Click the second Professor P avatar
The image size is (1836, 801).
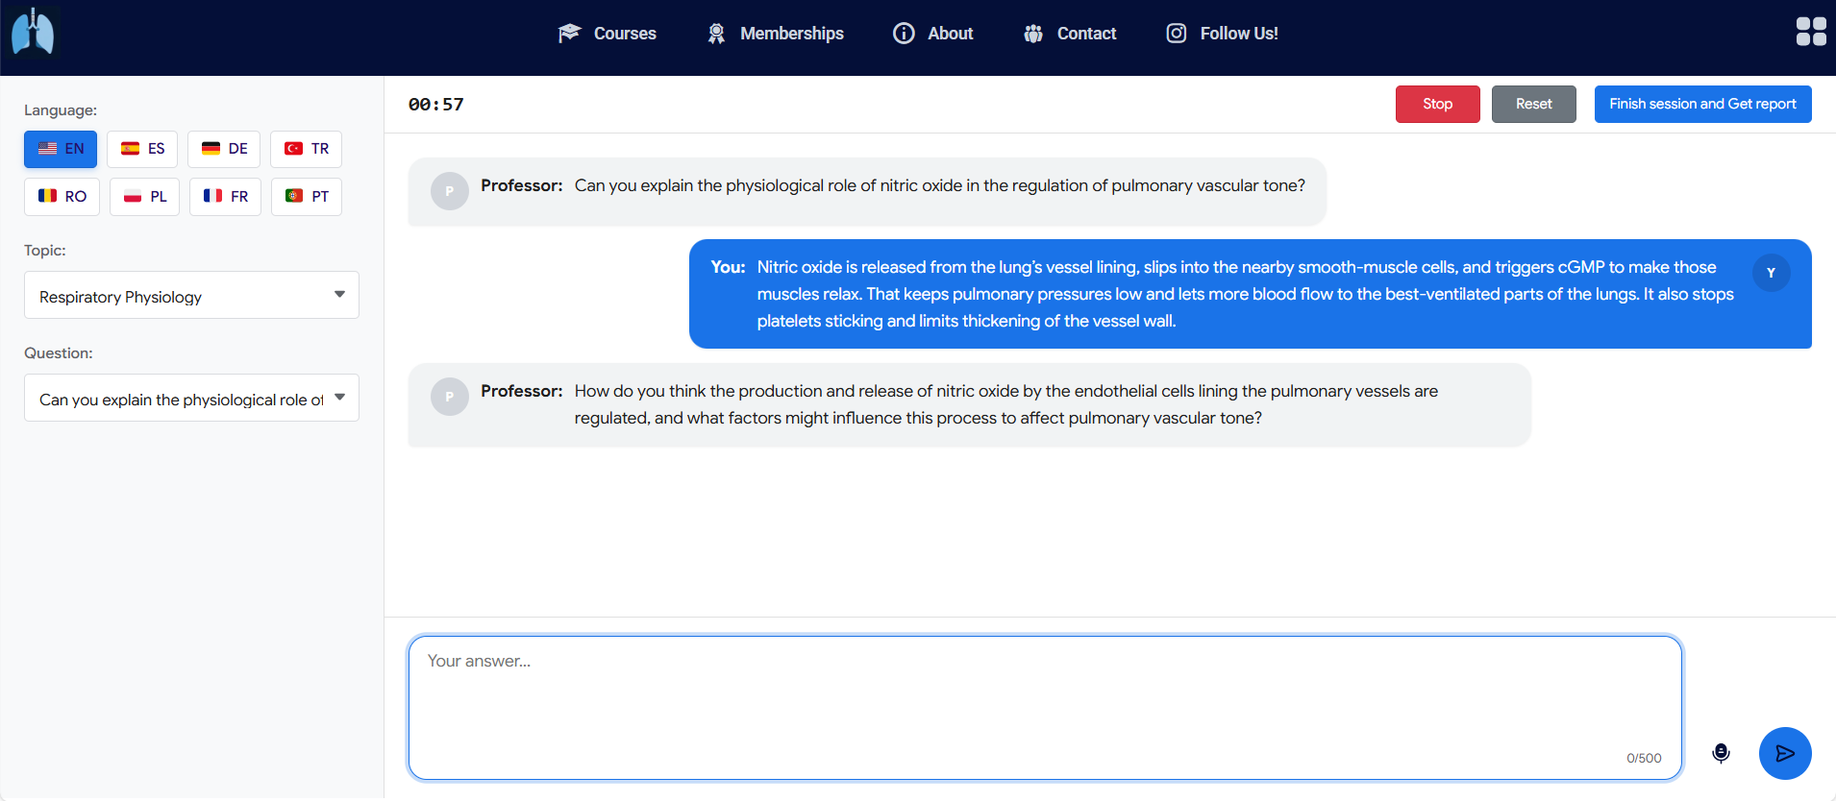pos(449,397)
